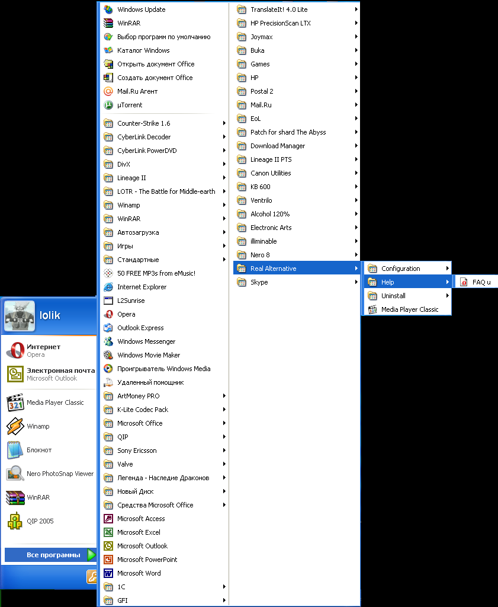498x607 pixels.
Task: Click the Internet Explorer icon
Action: 108,287
